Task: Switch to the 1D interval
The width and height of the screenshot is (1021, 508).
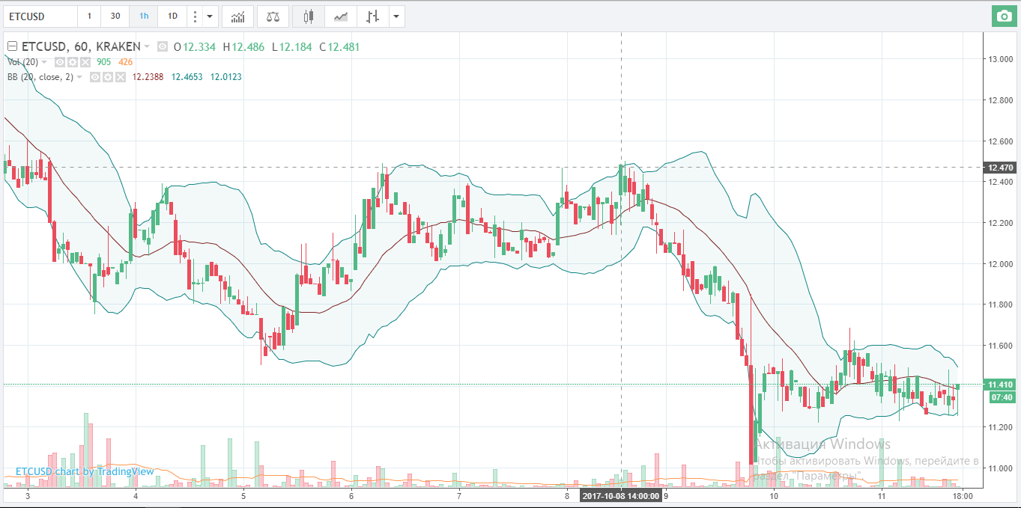Action: (x=172, y=16)
